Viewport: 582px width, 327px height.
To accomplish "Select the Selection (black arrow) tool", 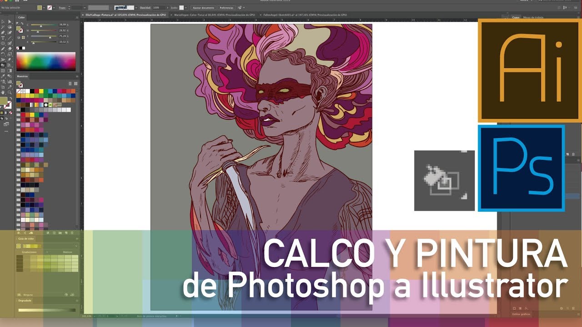I will point(3,21).
